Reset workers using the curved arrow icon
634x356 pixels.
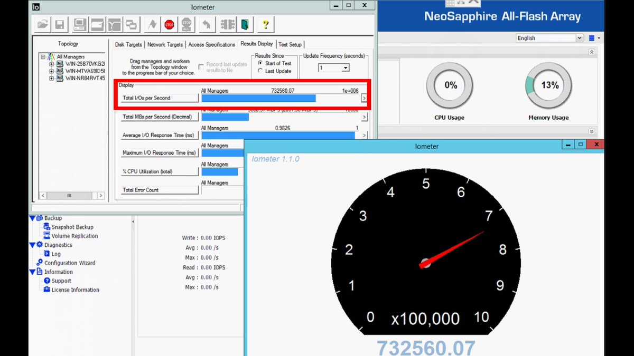(x=207, y=24)
